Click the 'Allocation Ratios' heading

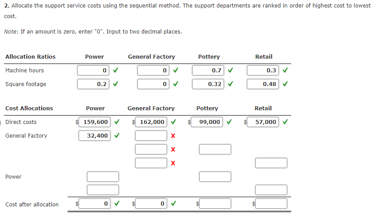[30, 57]
